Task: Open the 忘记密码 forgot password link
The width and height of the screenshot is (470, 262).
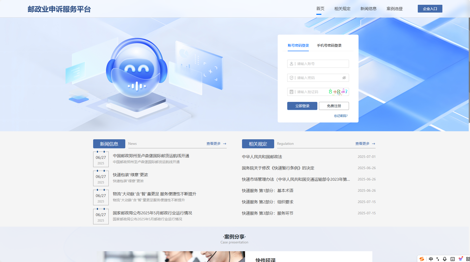Action: pyautogui.click(x=340, y=116)
